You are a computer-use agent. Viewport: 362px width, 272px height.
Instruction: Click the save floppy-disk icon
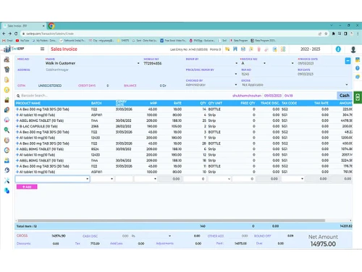pyautogui.click(x=235, y=49)
